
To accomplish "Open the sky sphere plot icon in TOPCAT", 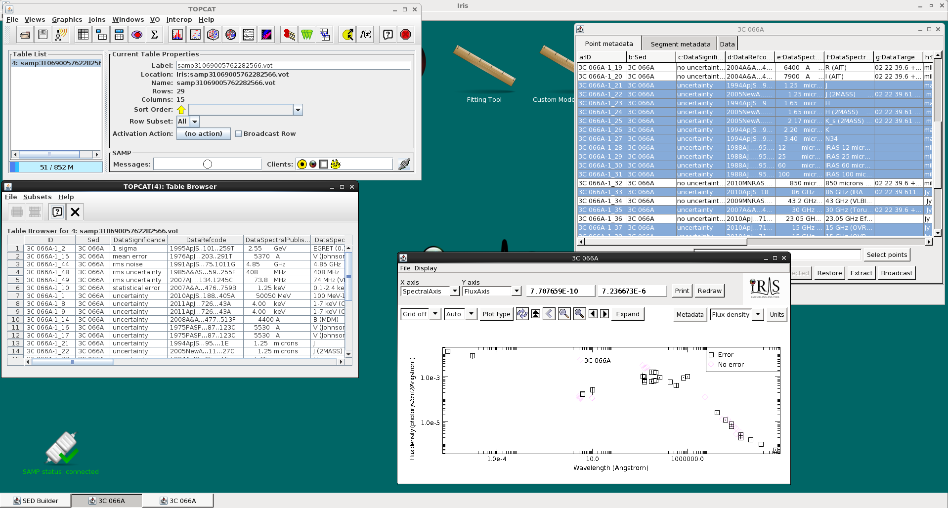I will click(x=231, y=35).
